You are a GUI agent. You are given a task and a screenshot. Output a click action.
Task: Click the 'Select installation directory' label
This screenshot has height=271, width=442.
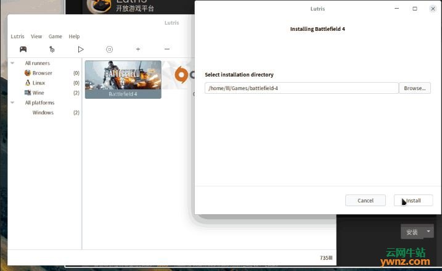[239, 75]
